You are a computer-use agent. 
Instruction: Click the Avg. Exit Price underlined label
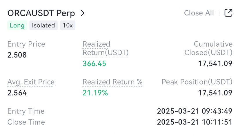tap(31, 82)
